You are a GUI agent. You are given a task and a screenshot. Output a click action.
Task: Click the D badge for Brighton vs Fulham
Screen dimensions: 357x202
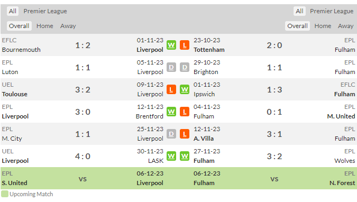point(185,67)
